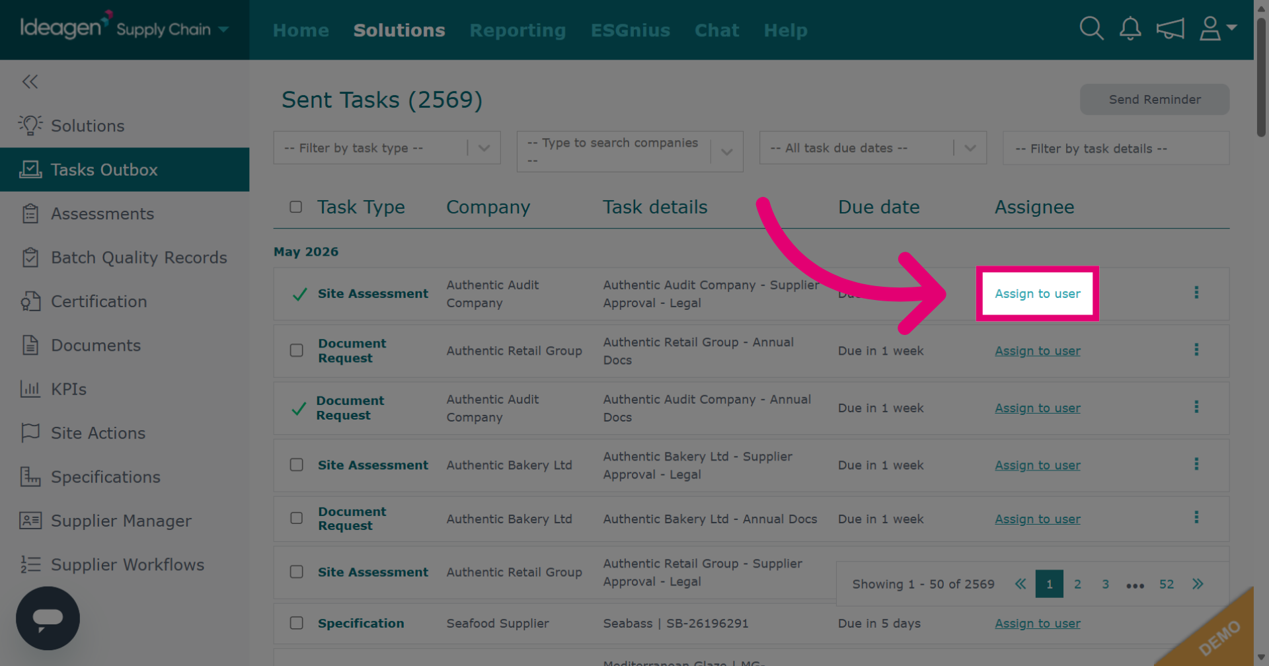Open the Reporting nav item

coord(518,30)
